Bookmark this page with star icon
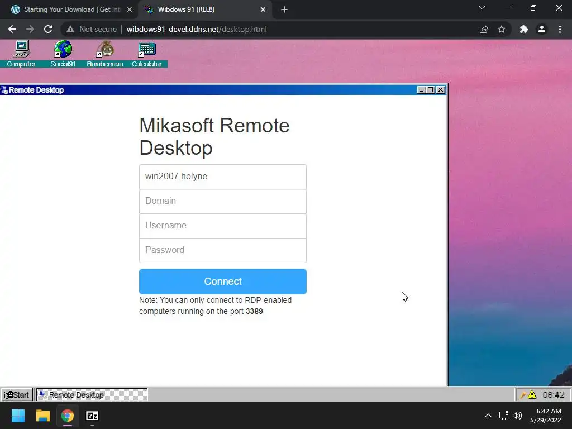This screenshot has width=572, height=429. click(x=502, y=29)
